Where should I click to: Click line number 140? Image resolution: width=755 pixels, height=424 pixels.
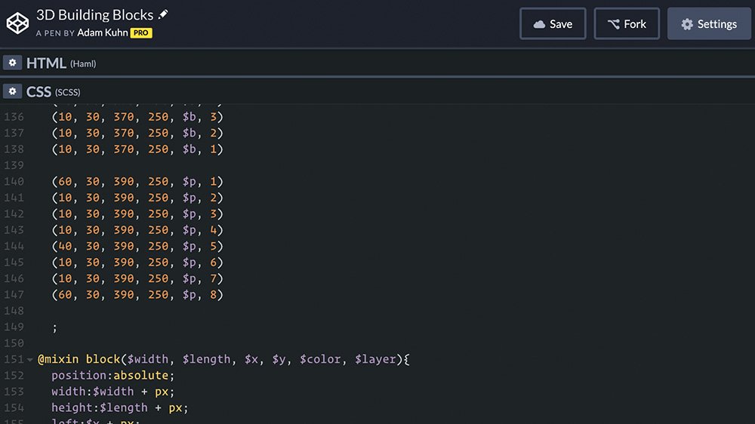point(14,181)
